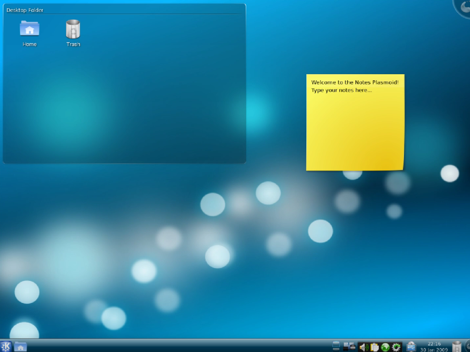Open the KDE Kickoff application launcher
The height and width of the screenshot is (352, 470).
point(6,346)
